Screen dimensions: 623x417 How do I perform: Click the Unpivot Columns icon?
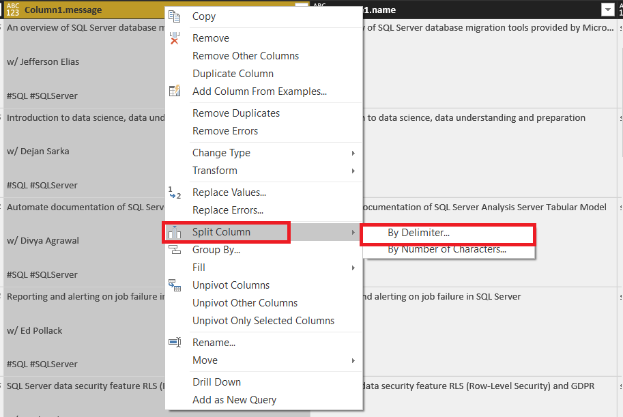[x=175, y=285]
